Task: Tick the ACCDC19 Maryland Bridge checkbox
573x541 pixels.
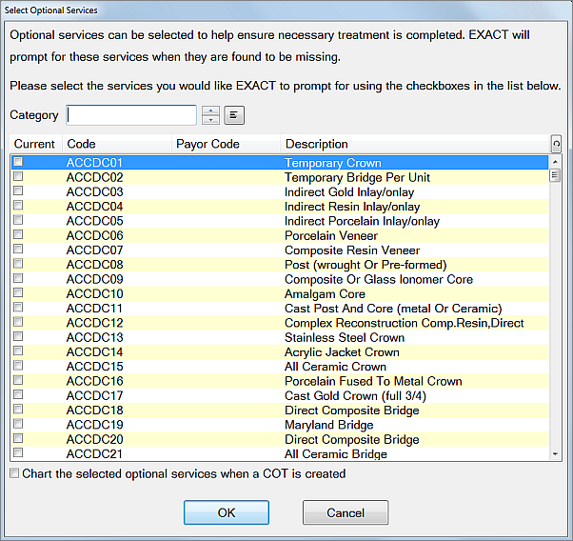Action: 18,424
